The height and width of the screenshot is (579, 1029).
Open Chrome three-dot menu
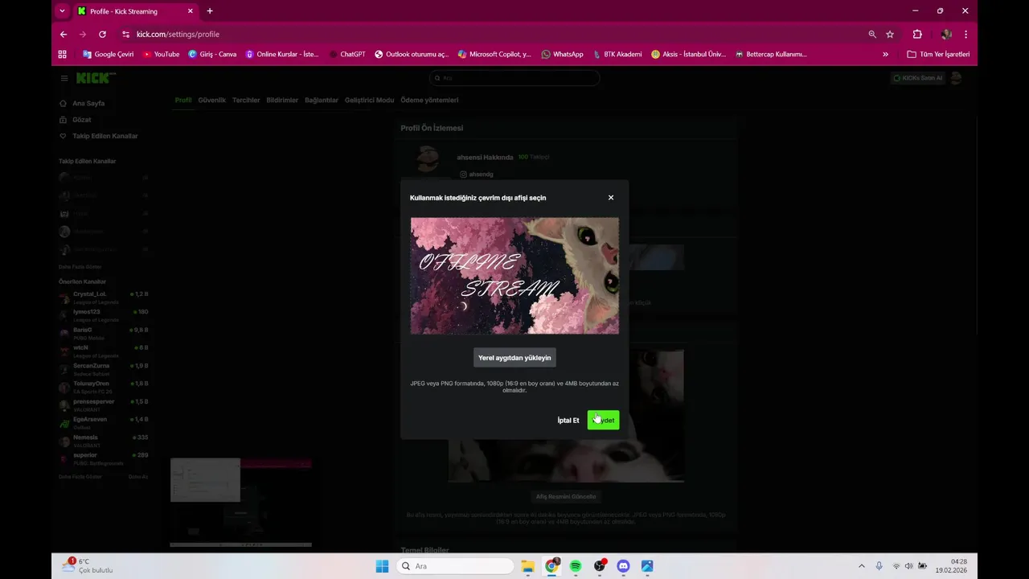[x=965, y=35]
